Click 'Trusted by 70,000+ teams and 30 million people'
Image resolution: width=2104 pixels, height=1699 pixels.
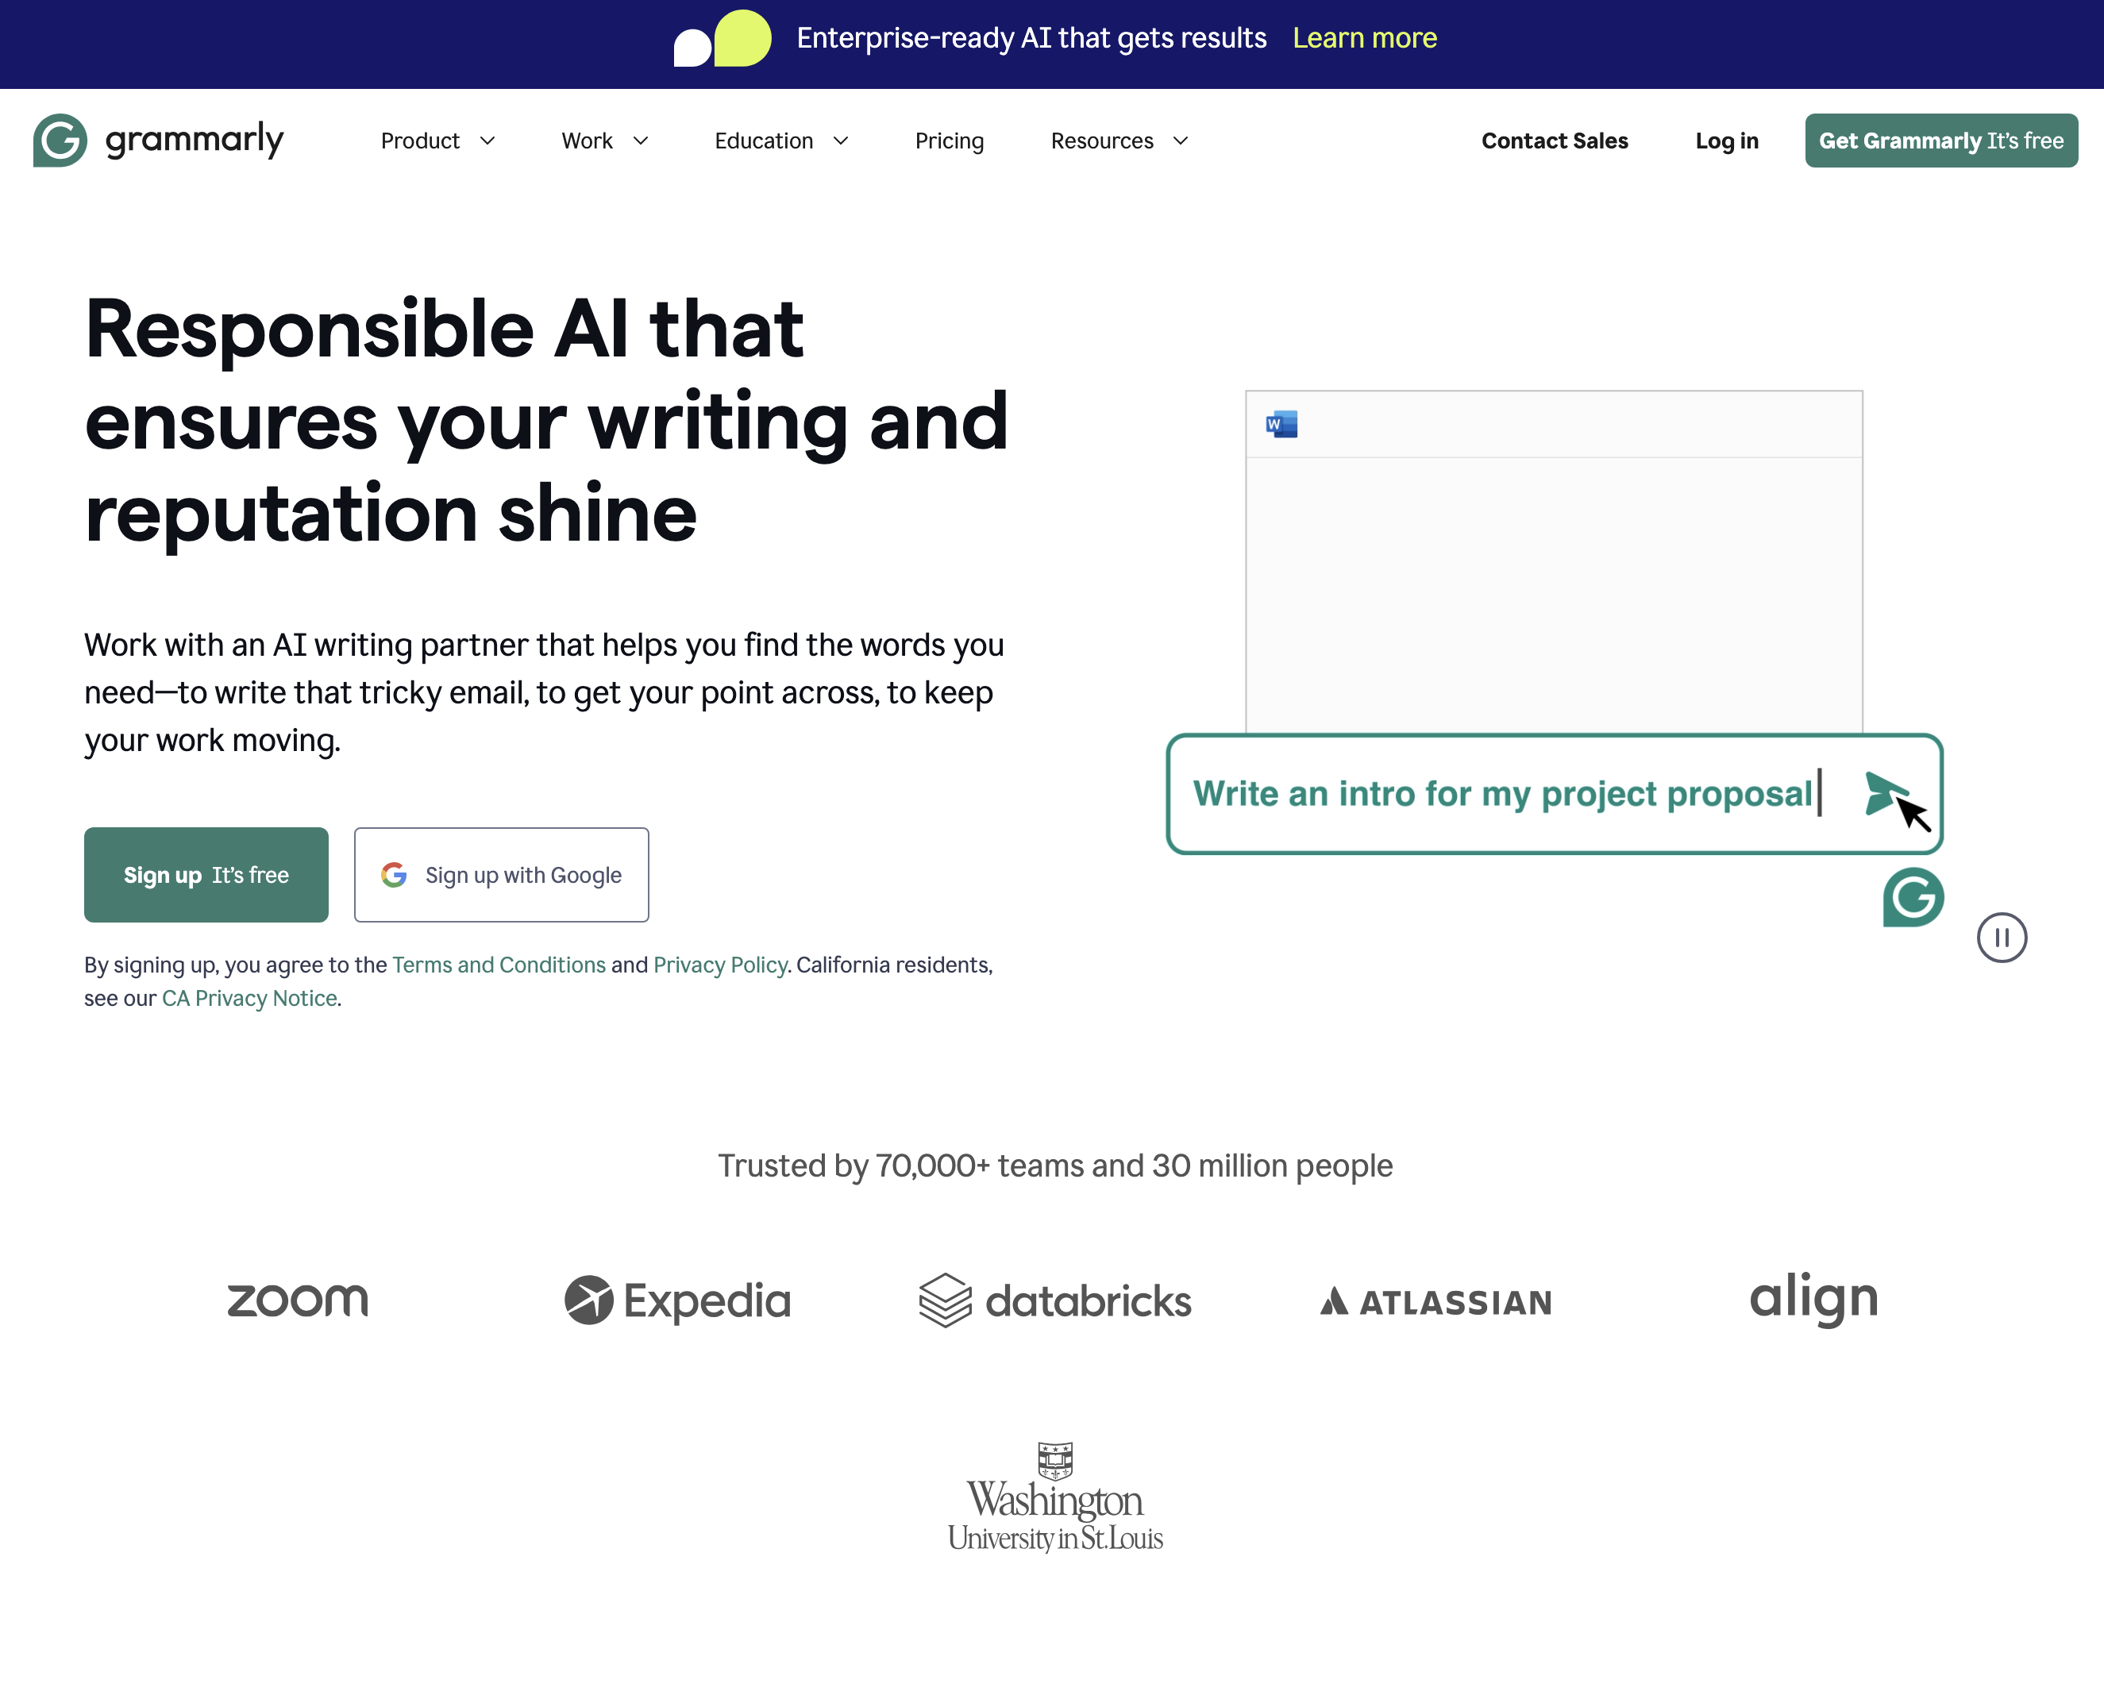tap(1055, 1165)
